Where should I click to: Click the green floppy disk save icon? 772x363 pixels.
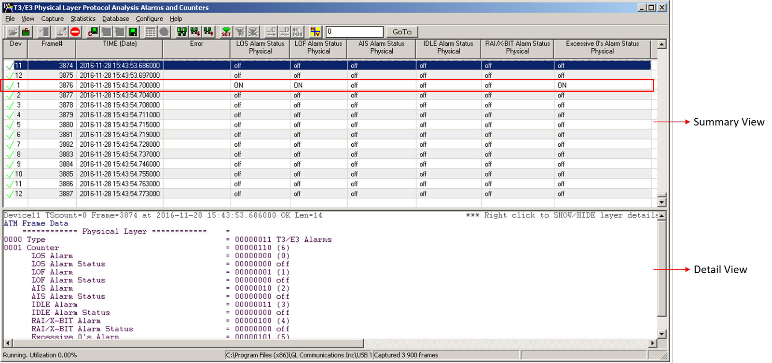[133, 32]
